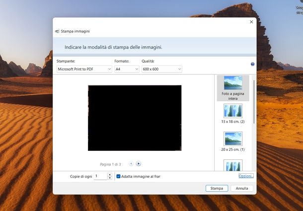Select the partially visible layout below 20 x 25
303x211 pixels.
233,165
